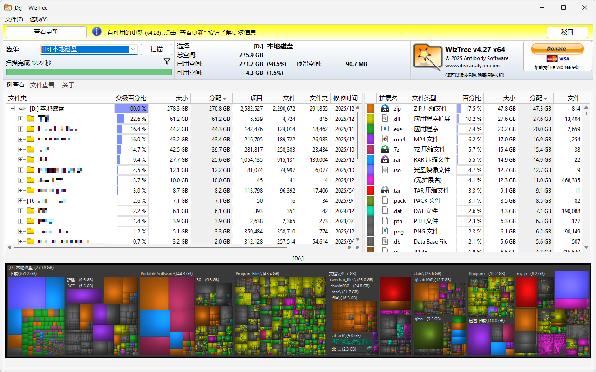The image size is (596, 372).
Task: Sort by the 父级百分比 column header
Action: point(131,98)
